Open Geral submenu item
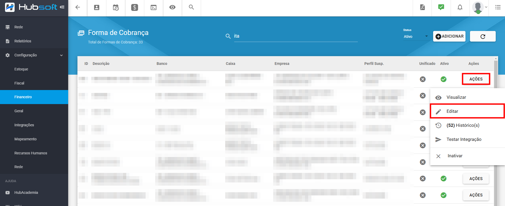The height and width of the screenshot is (206, 505). pos(34,111)
